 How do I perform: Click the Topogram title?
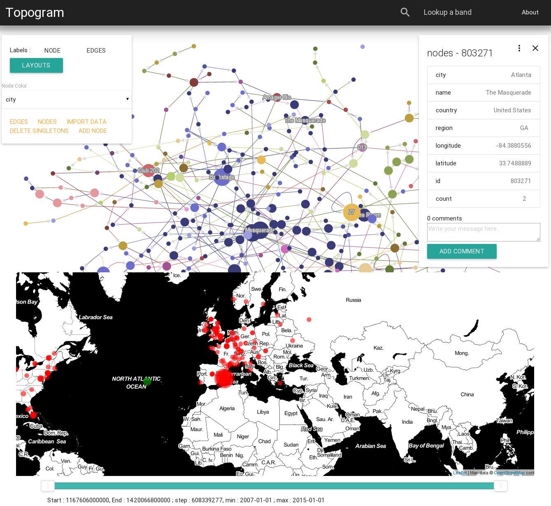coord(35,13)
